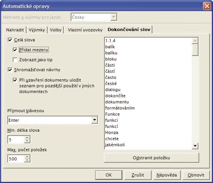Toggle Shromažďovat návrhy checkbox
Screen dimensions: 213x183
pos(10,70)
